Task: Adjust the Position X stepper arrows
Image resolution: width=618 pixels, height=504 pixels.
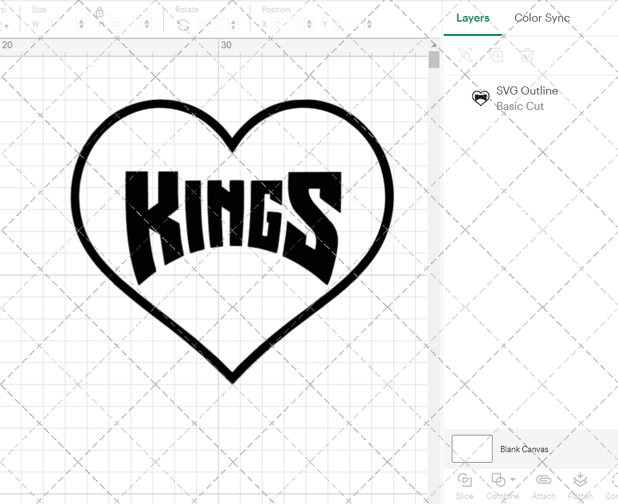Action: click(310, 25)
